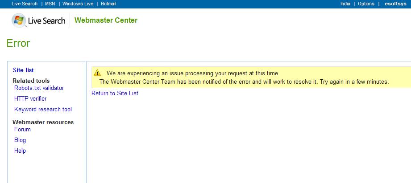Open Site list in sidebar
Viewport: 411px width, 183px height.
[23, 70]
